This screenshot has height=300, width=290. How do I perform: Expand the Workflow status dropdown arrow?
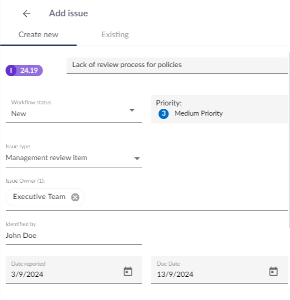coord(132,110)
